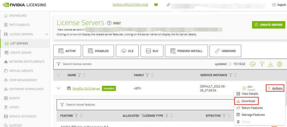This screenshot has width=287, height=127.
Task: Click the on-prem database icon in row
Action: click(244, 88)
